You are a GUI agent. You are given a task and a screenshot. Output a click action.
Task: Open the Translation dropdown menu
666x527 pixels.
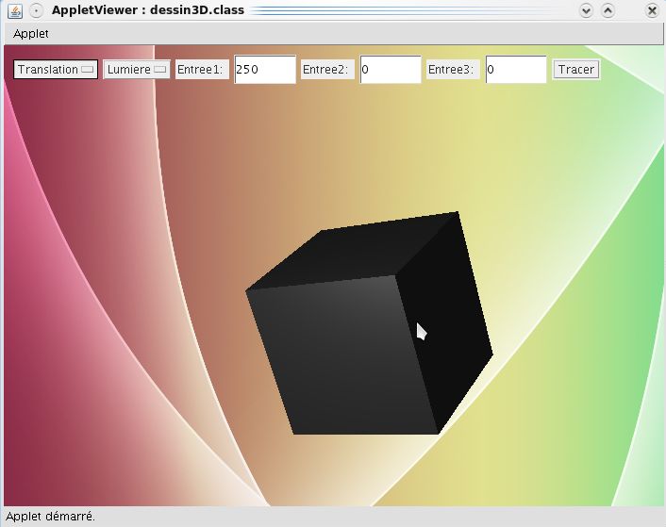coord(56,69)
